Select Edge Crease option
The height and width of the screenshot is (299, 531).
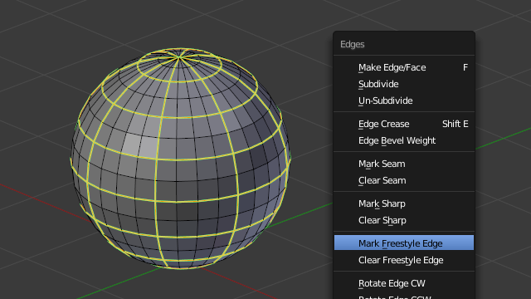click(x=404, y=124)
